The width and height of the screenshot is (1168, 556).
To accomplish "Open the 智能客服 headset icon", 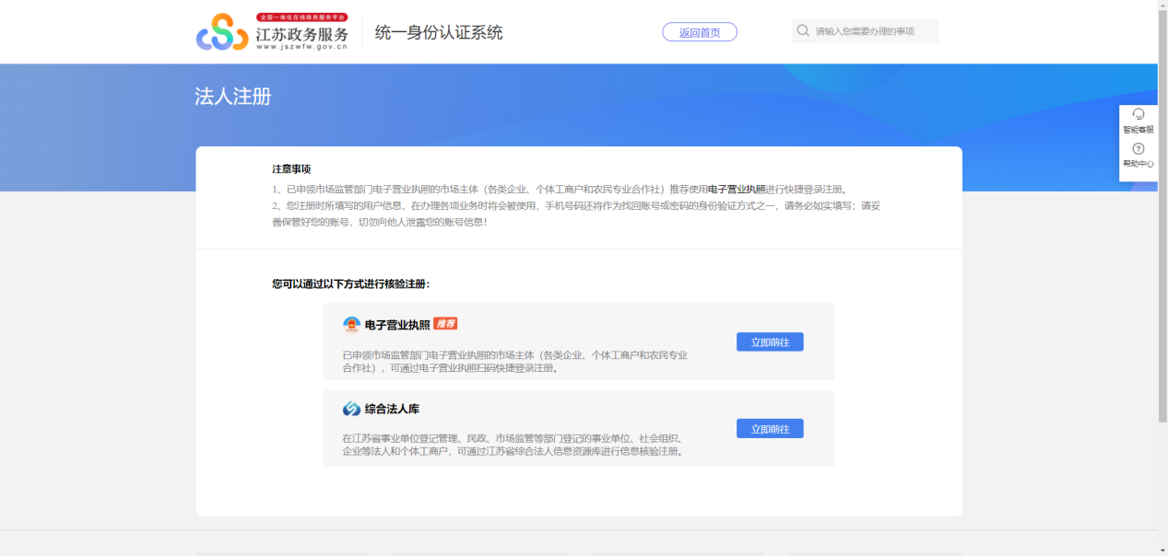I will click(x=1138, y=114).
